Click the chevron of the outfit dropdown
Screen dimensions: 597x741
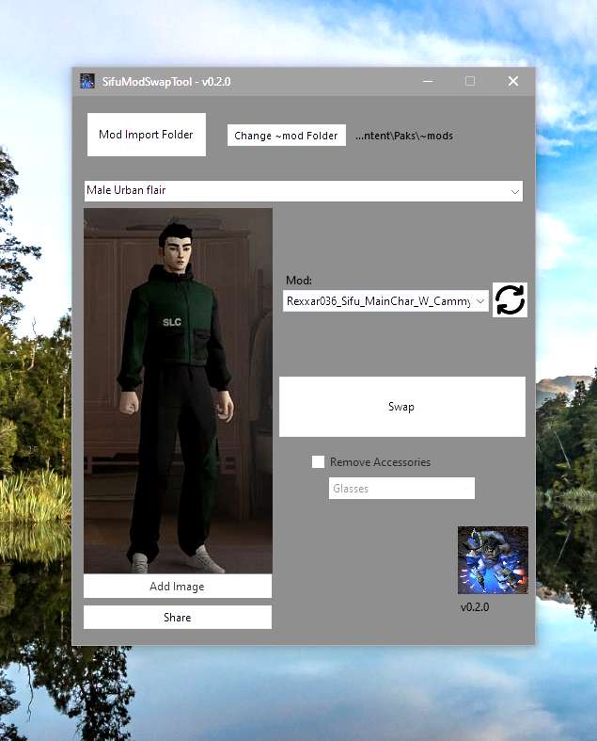[x=515, y=191]
